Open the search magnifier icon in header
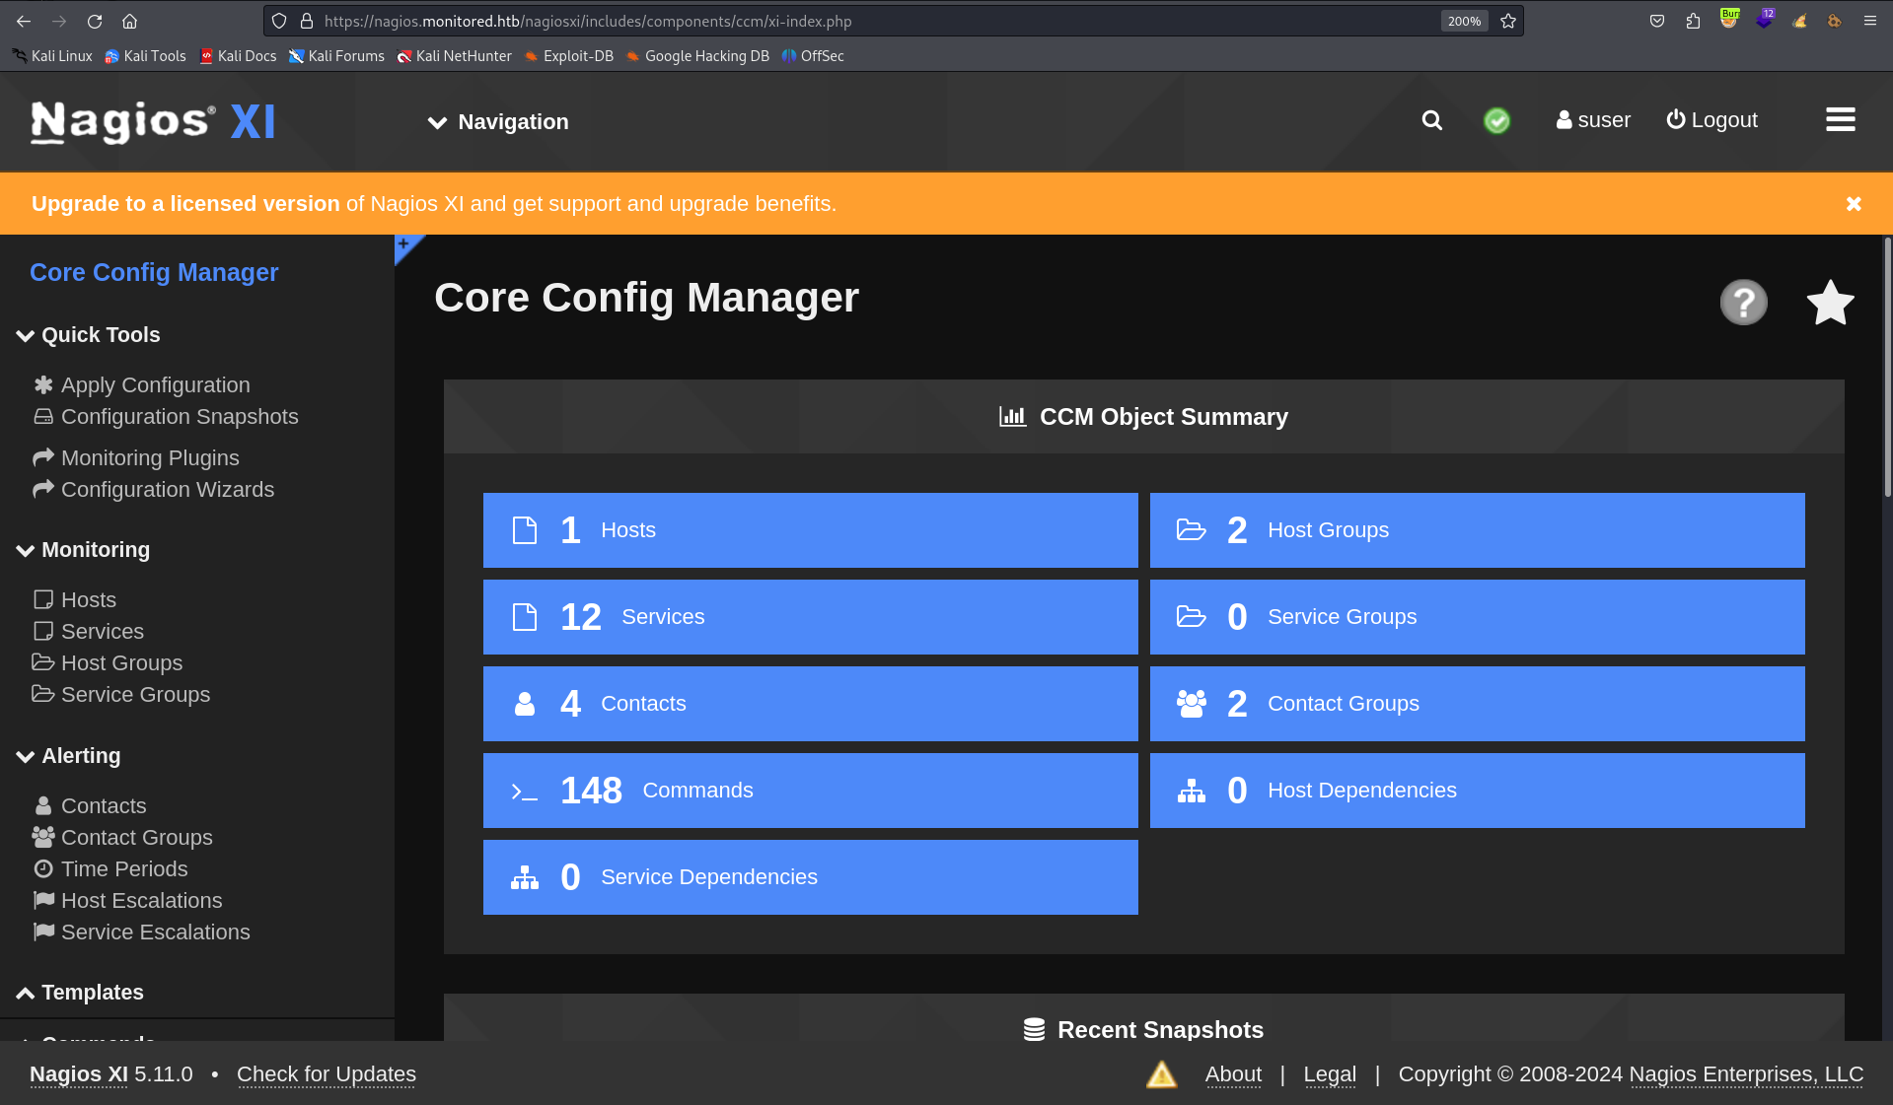This screenshot has width=1893, height=1105. [1431, 120]
